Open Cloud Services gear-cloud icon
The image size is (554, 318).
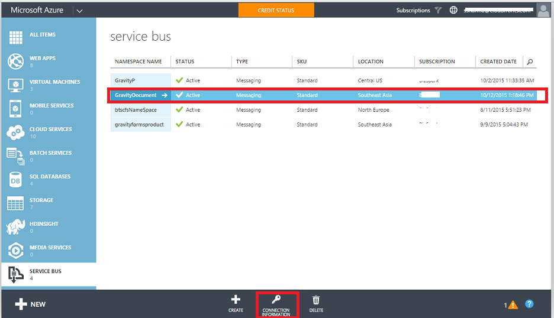click(x=15, y=132)
